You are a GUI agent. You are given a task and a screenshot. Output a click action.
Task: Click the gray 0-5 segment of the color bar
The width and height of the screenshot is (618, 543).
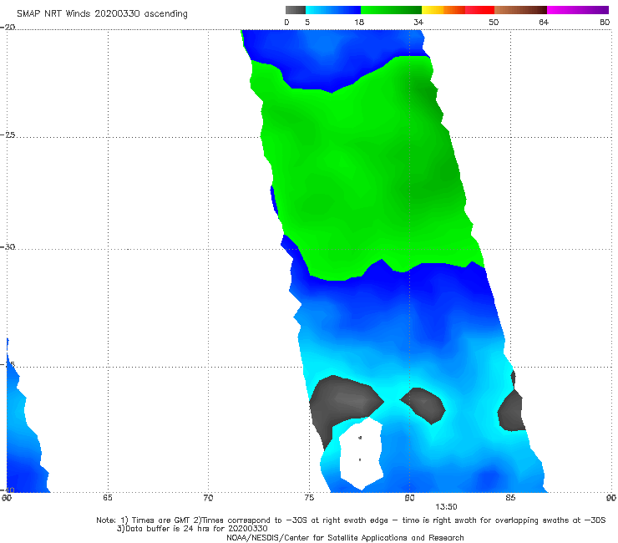[295, 10]
